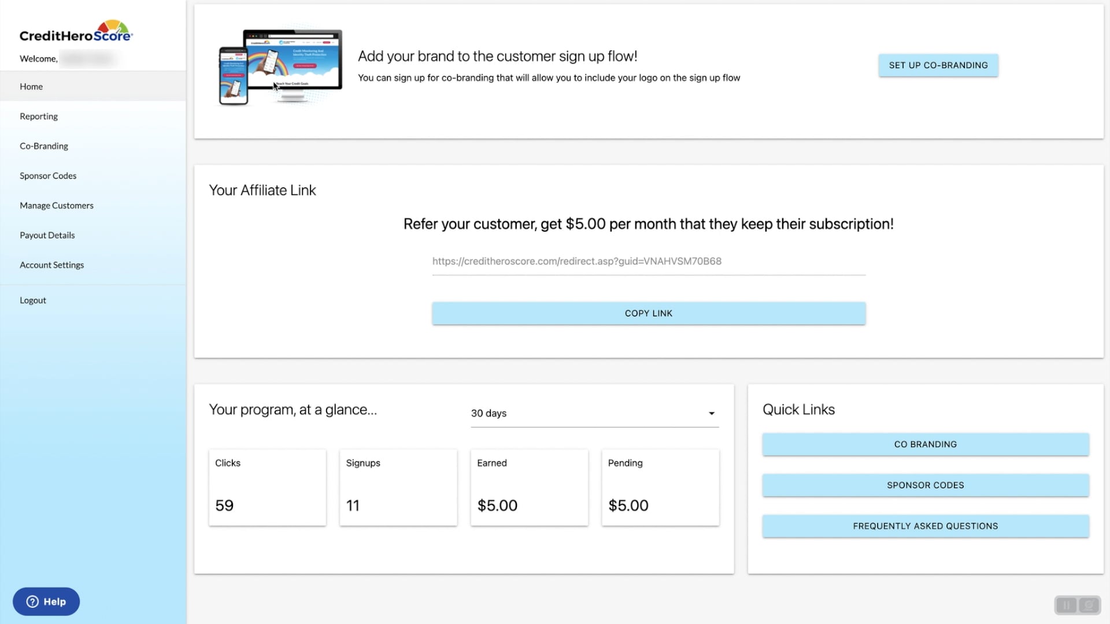Navigate to Payout Details

(x=47, y=235)
